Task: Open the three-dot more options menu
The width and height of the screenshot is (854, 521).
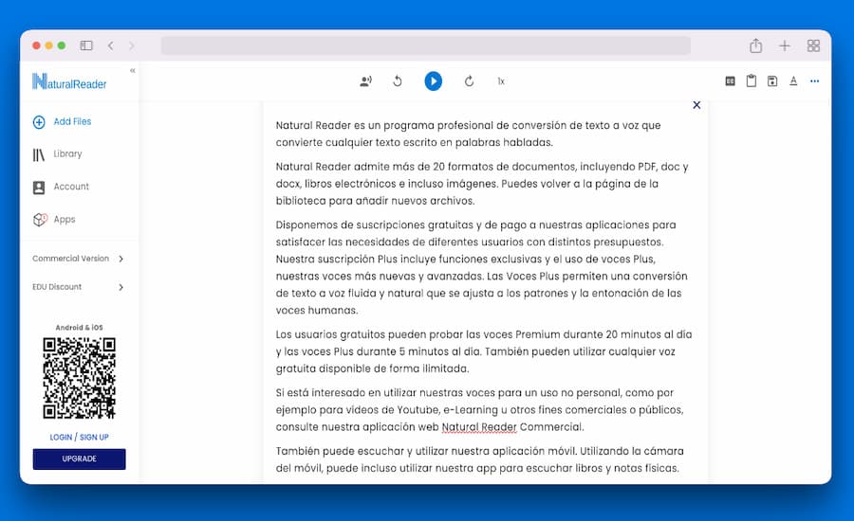Action: pyautogui.click(x=815, y=81)
